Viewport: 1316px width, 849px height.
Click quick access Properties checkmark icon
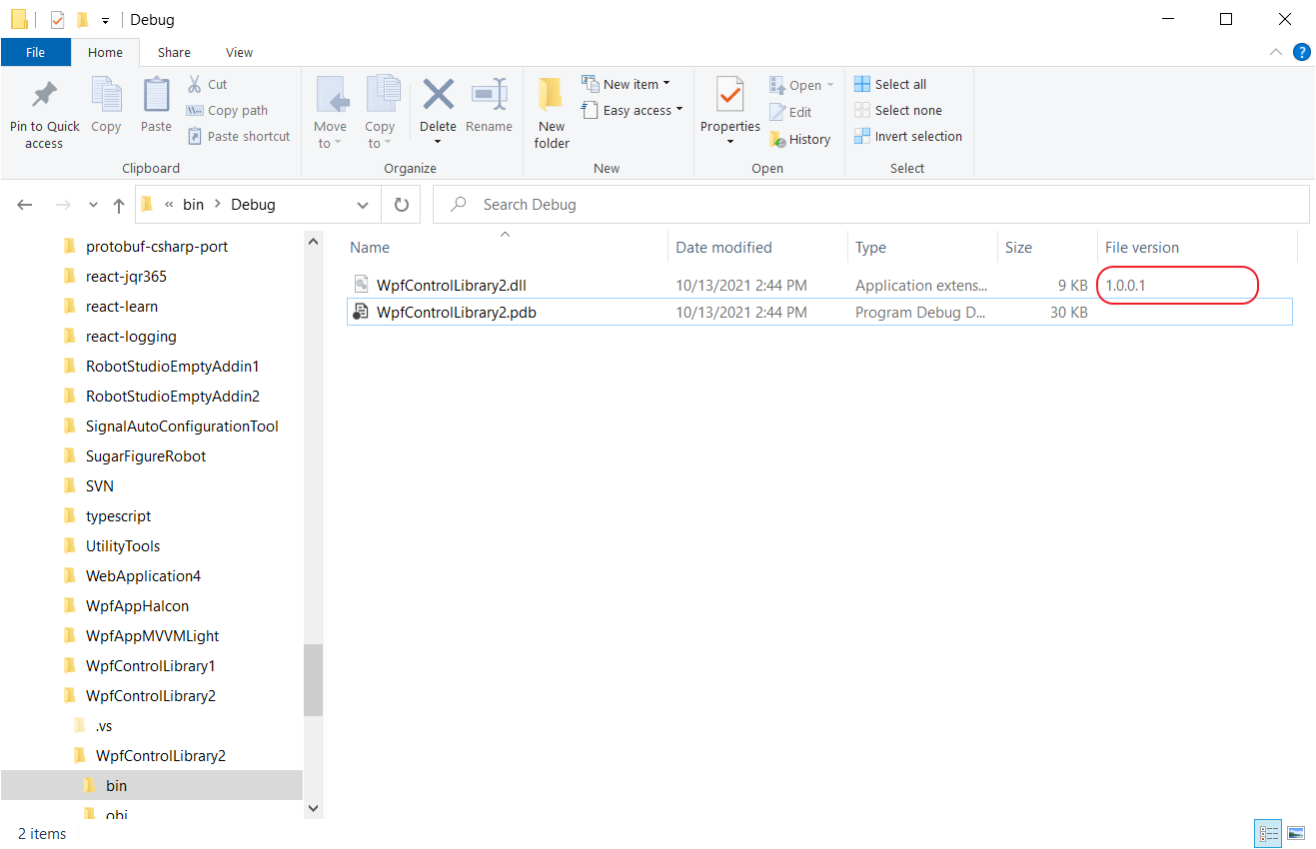(x=57, y=20)
